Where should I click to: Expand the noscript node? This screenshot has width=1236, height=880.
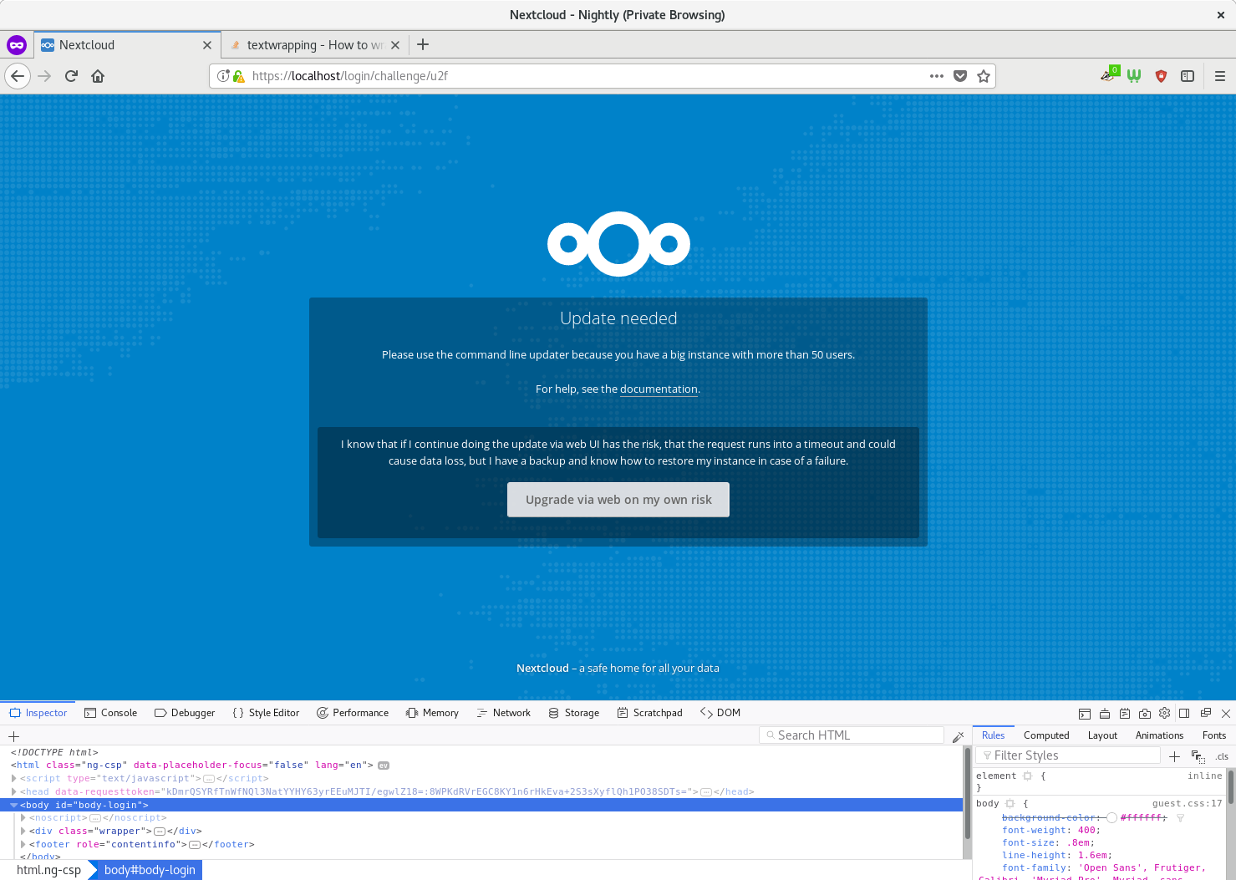(23, 818)
